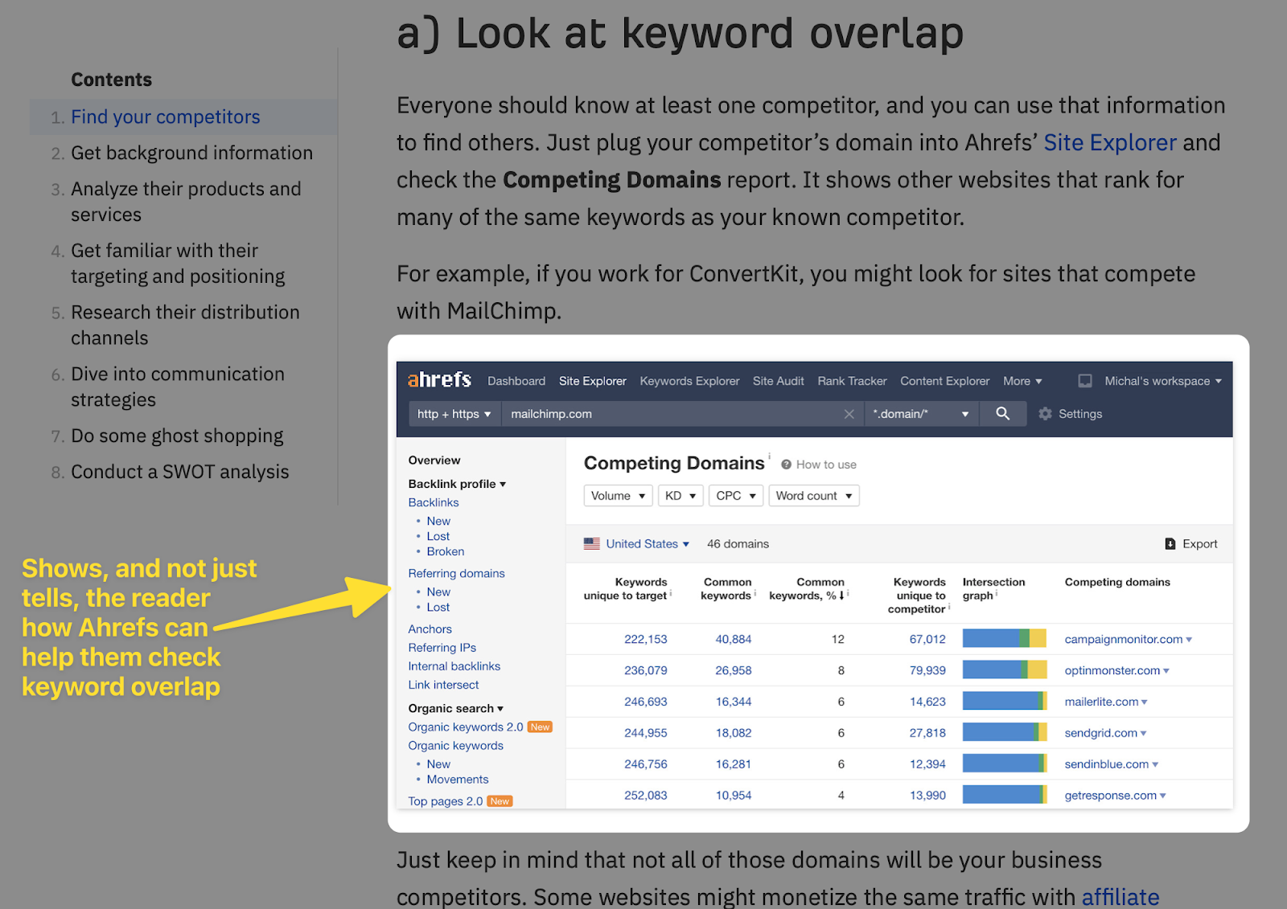Open the Settings gear in the search bar
This screenshot has height=909, width=1287.
(1044, 413)
